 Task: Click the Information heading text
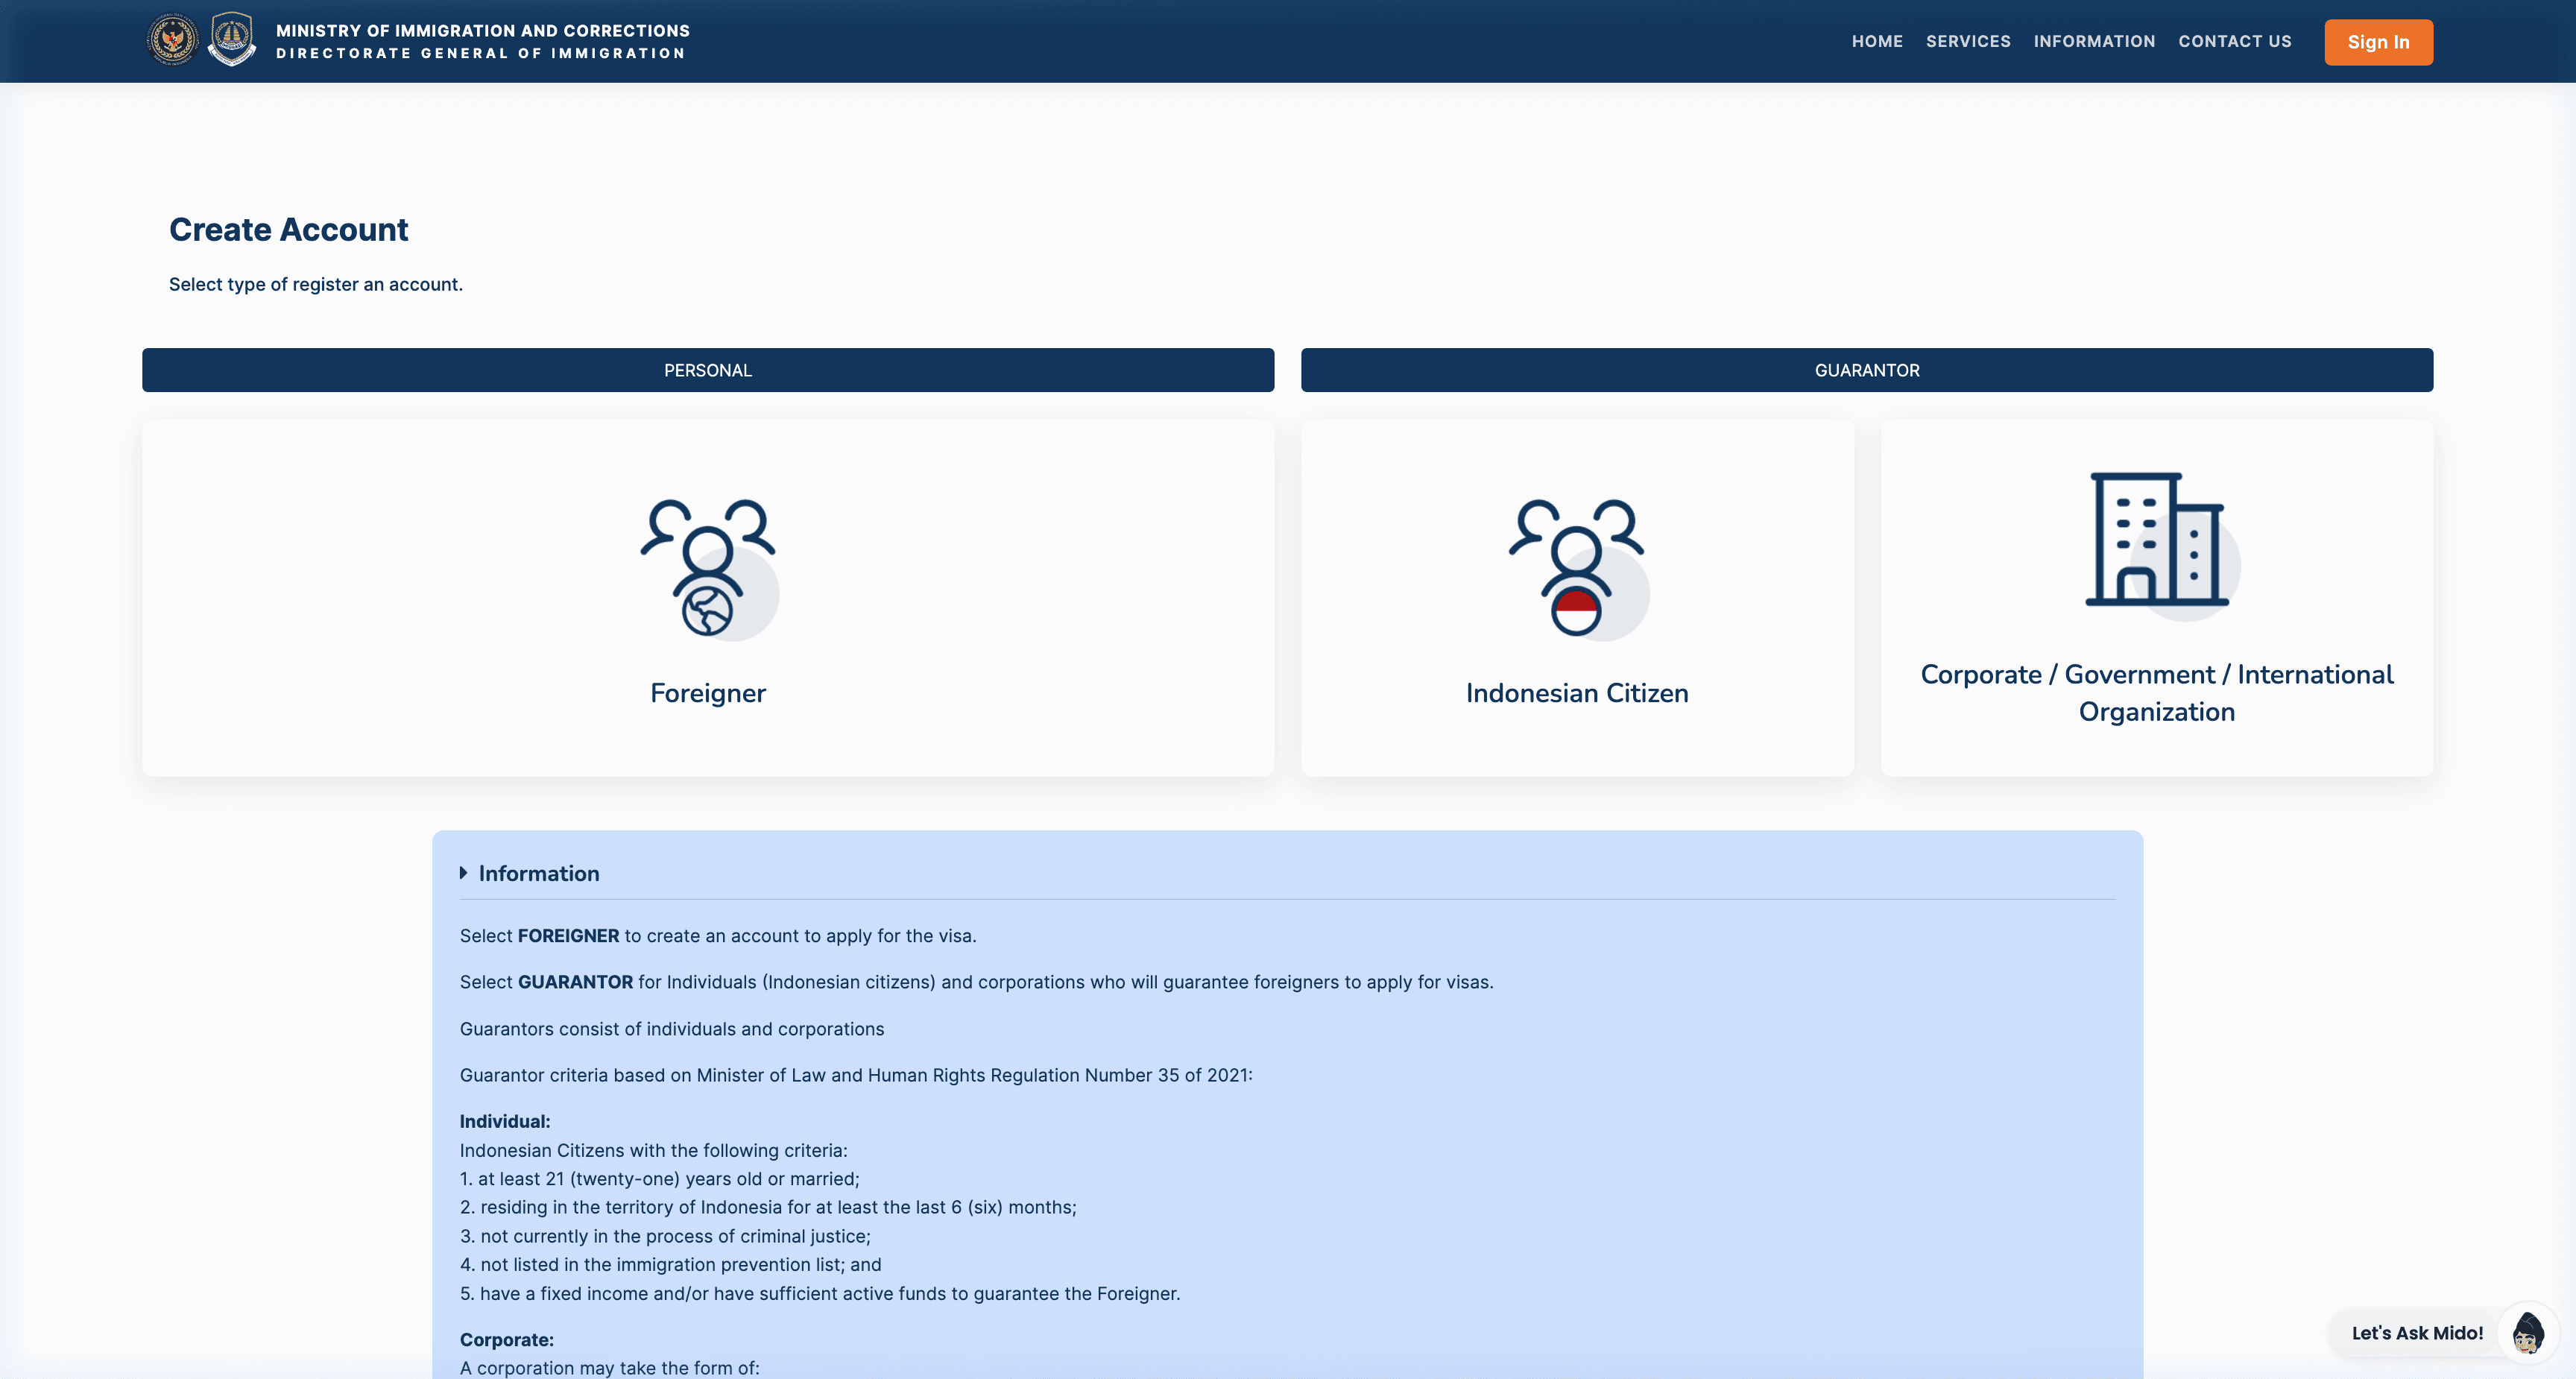pyautogui.click(x=538, y=873)
